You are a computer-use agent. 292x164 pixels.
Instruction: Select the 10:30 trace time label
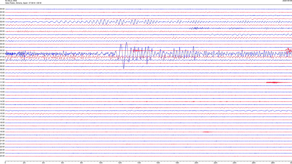click(x=2, y=76)
